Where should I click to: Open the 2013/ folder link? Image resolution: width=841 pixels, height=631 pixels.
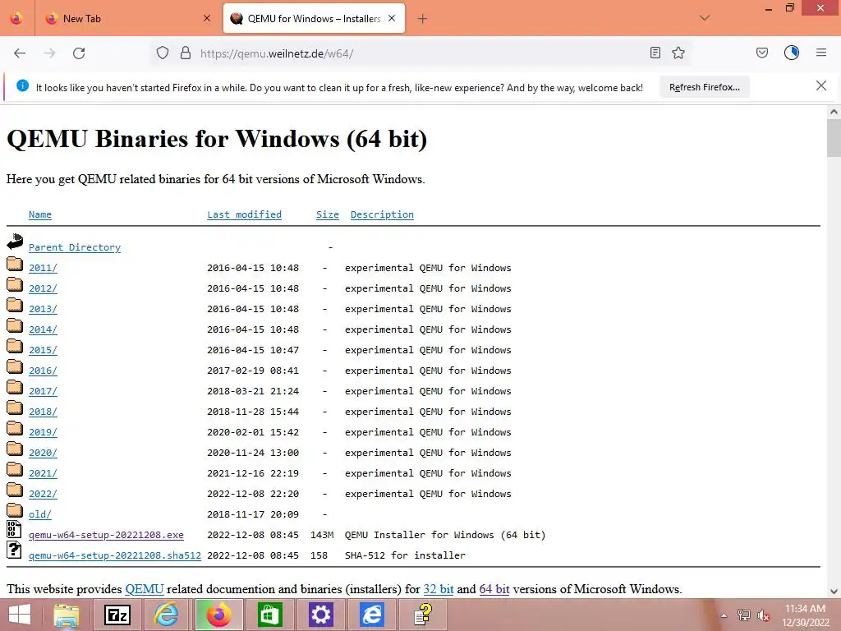coord(43,309)
